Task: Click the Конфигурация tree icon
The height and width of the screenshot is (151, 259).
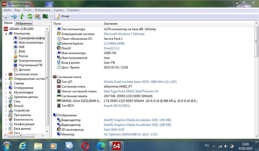Action: click(x=11, y=124)
